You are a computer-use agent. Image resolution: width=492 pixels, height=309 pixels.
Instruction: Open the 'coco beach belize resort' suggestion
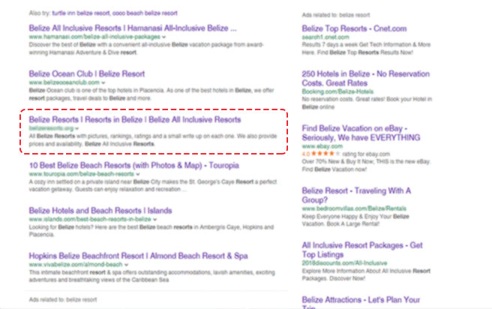click(x=145, y=13)
